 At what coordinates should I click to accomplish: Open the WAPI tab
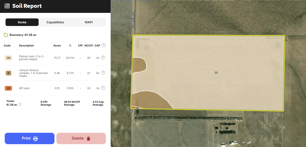(x=88, y=22)
